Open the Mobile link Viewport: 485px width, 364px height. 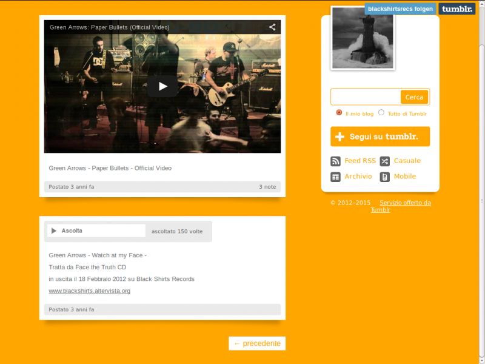(405, 176)
